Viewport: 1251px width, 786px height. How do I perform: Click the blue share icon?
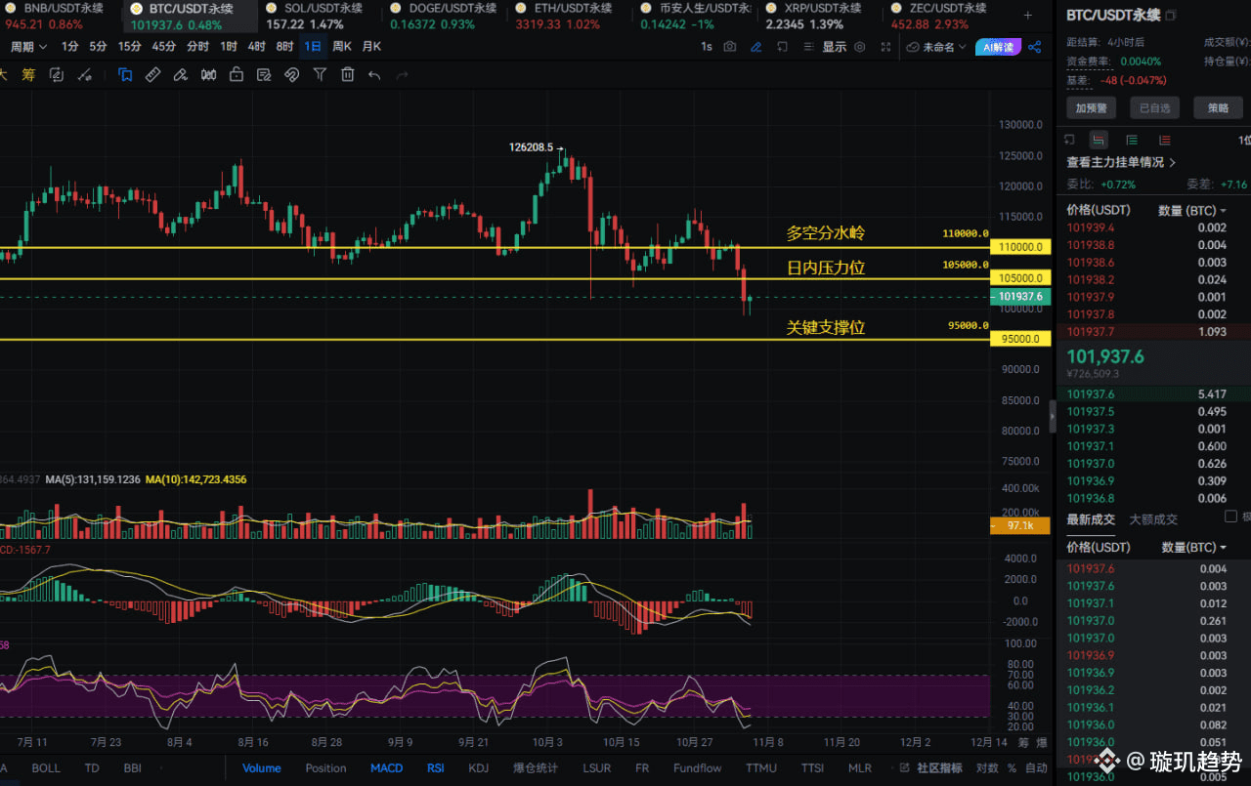(x=1035, y=47)
